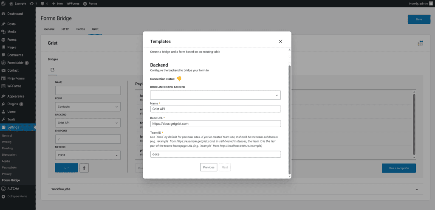Open the Media library menu

[x=18, y=32]
